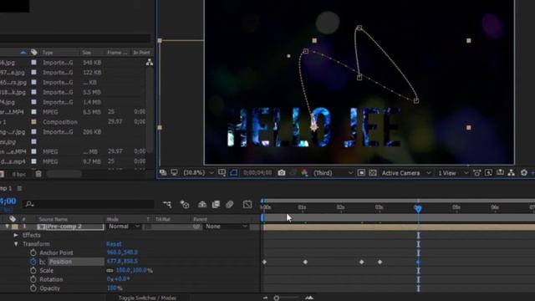Toggle the Position stopwatch
Image resolution: width=535 pixels, height=301 pixels.
coord(33,262)
